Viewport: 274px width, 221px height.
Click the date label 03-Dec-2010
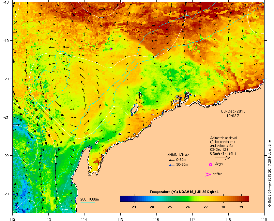coord(233,111)
